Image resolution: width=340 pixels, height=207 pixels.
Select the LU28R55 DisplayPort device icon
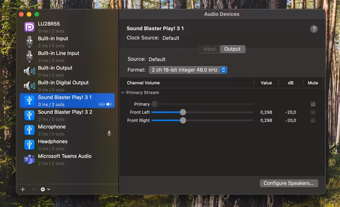pyautogui.click(x=29, y=27)
